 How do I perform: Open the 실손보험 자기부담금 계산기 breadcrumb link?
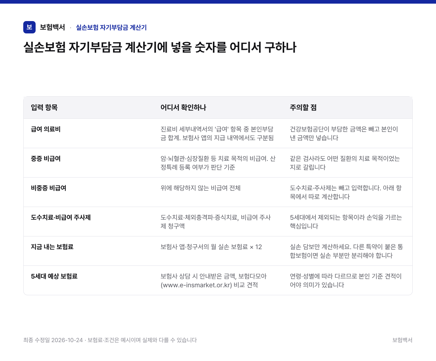tap(111, 27)
